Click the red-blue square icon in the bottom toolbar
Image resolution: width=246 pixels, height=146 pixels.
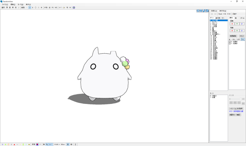pyautogui.click(x=37, y=145)
